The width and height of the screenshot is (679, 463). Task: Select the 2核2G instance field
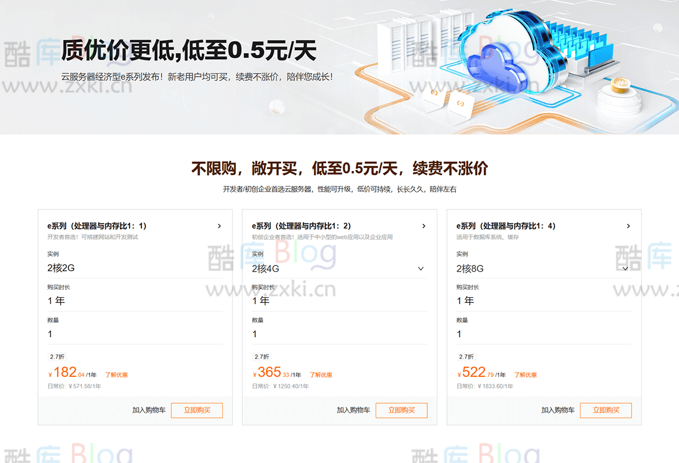pyautogui.click(x=135, y=269)
